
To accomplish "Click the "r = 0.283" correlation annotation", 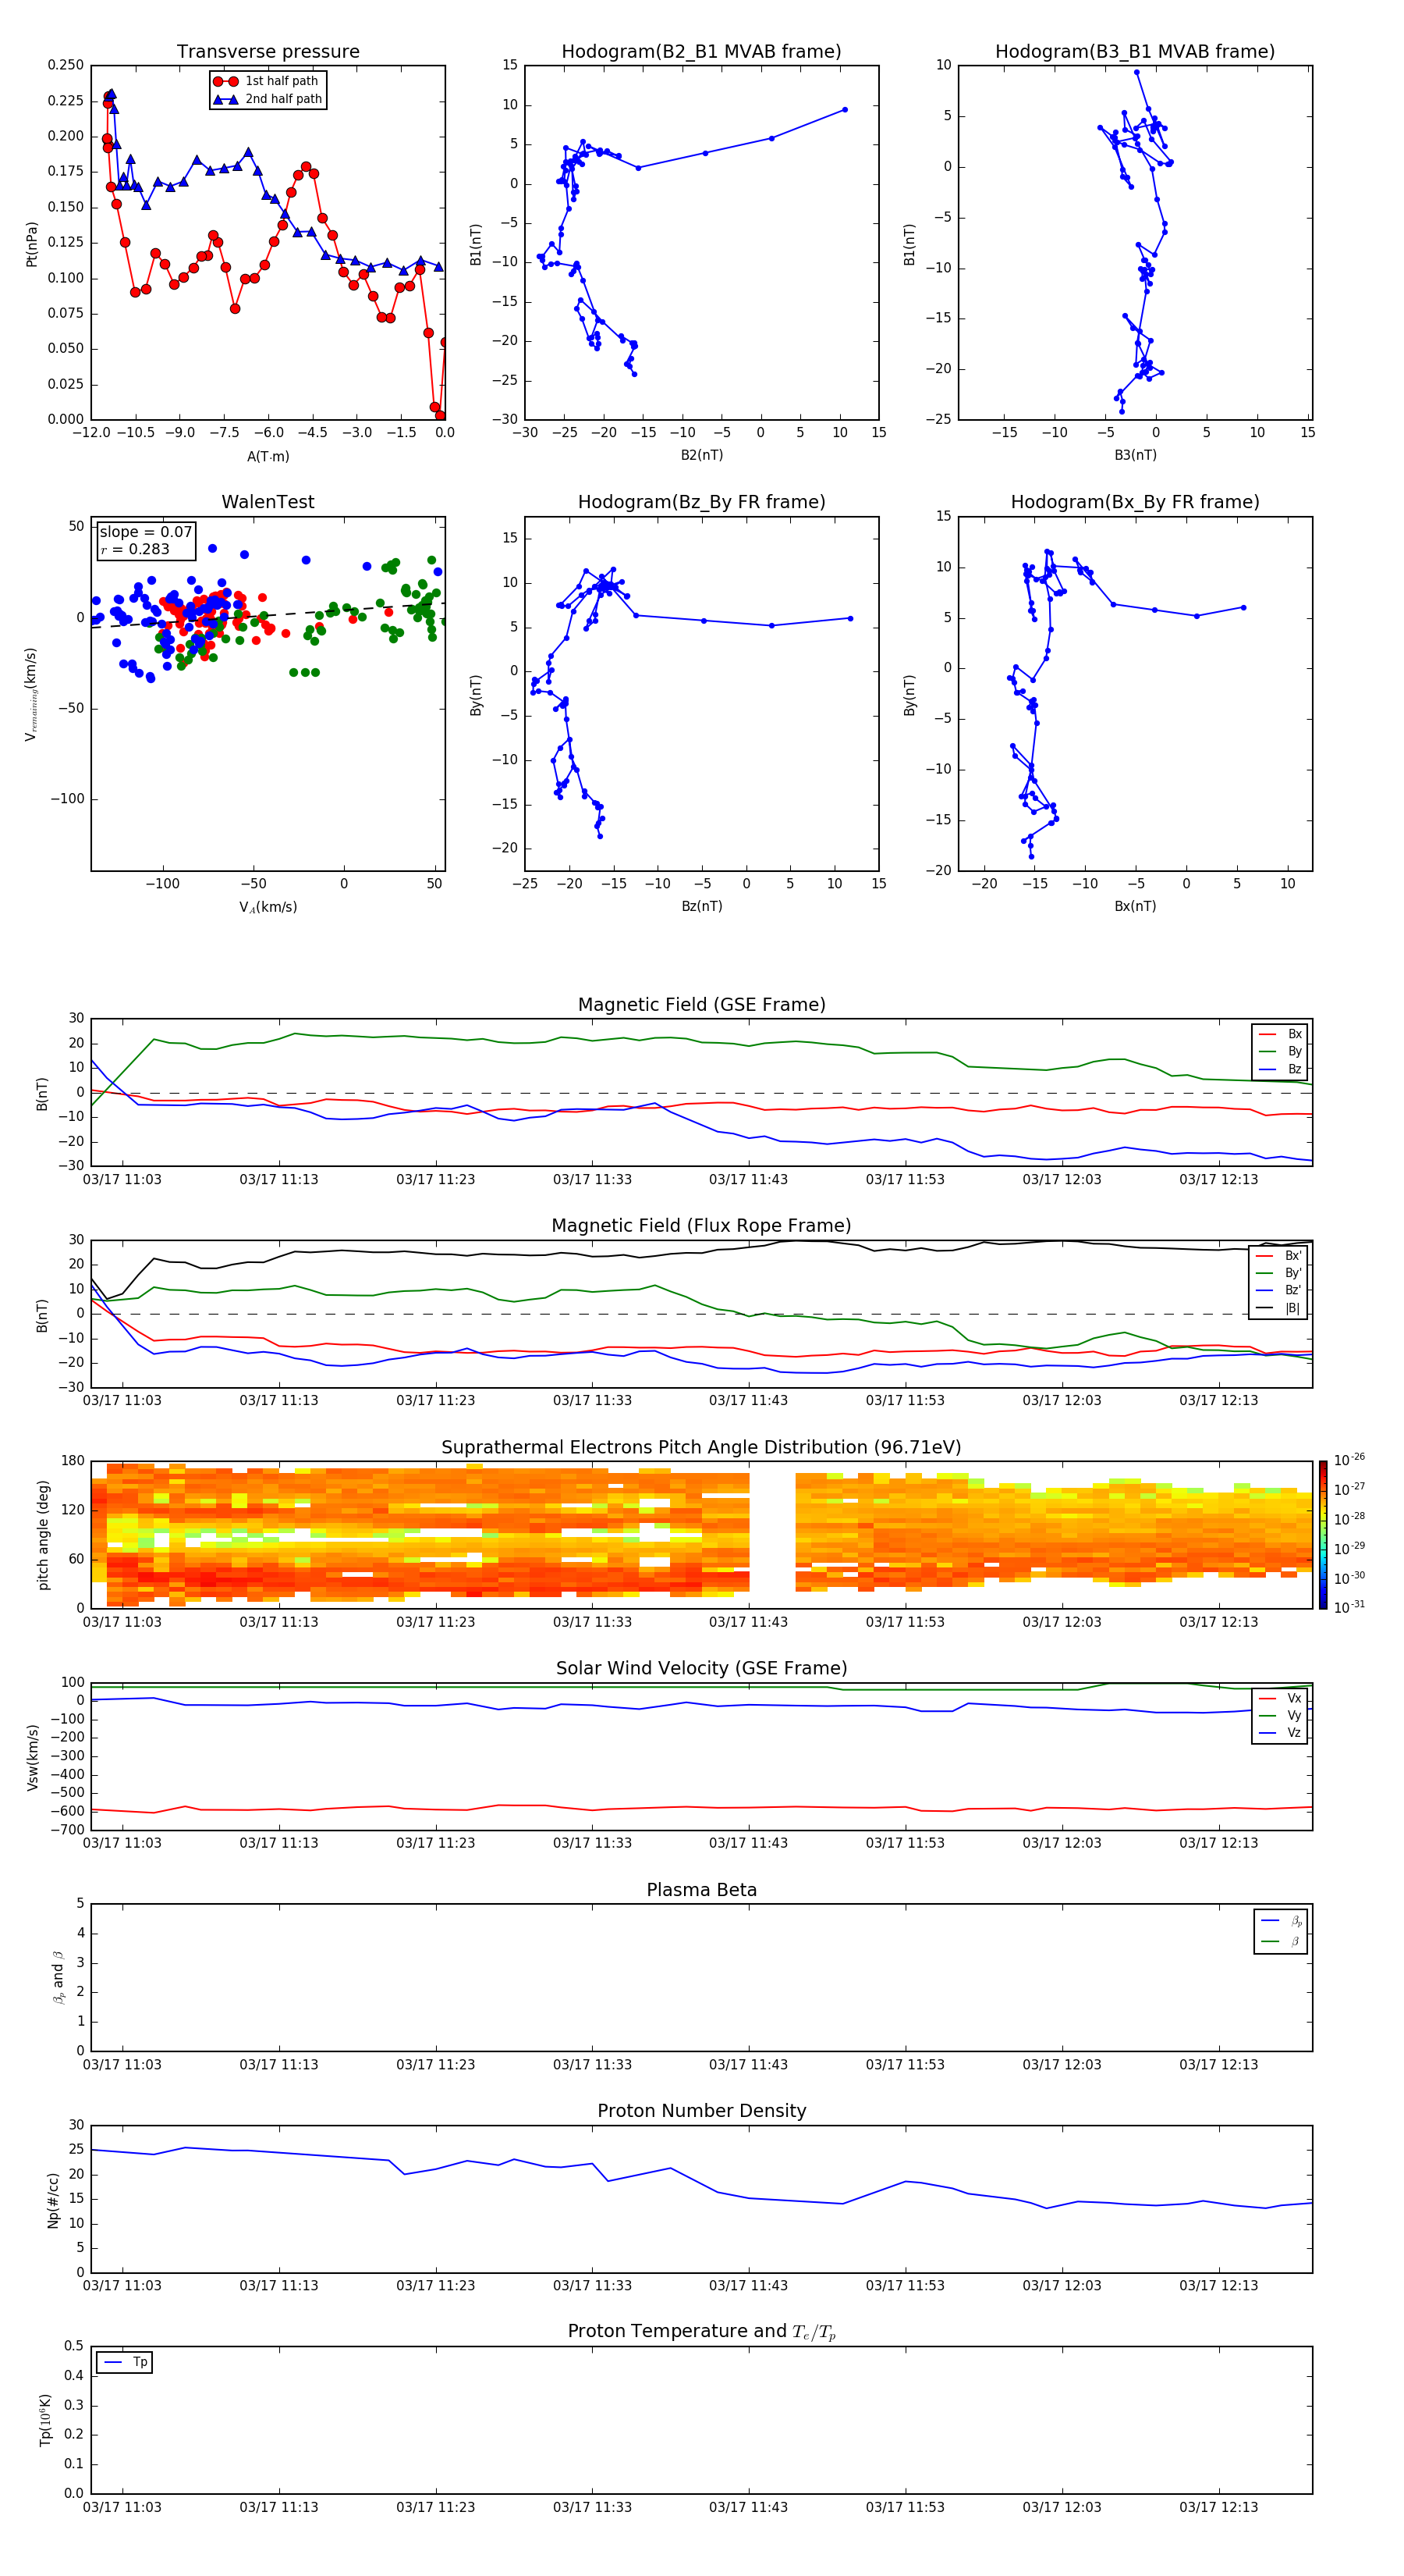I will click(135, 549).
